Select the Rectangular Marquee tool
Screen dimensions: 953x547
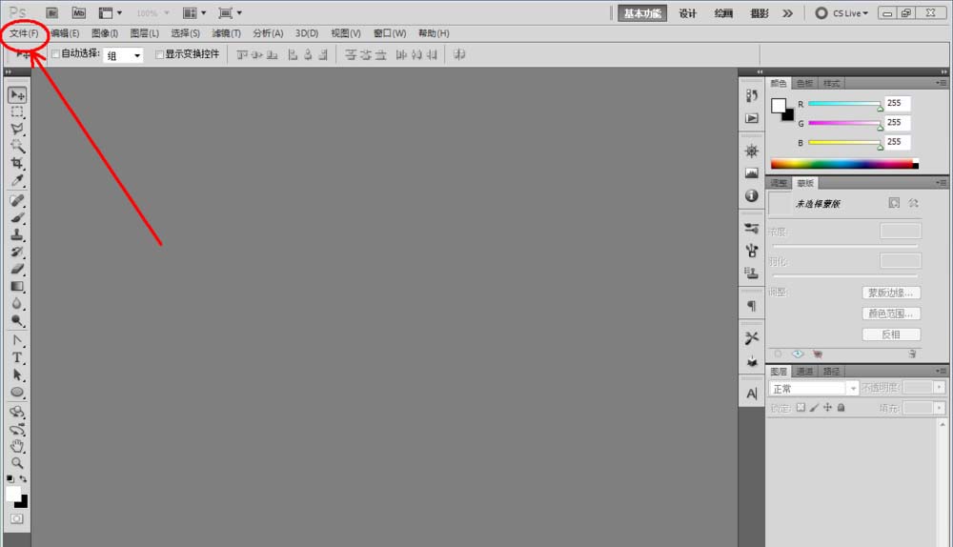tap(17, 111)
